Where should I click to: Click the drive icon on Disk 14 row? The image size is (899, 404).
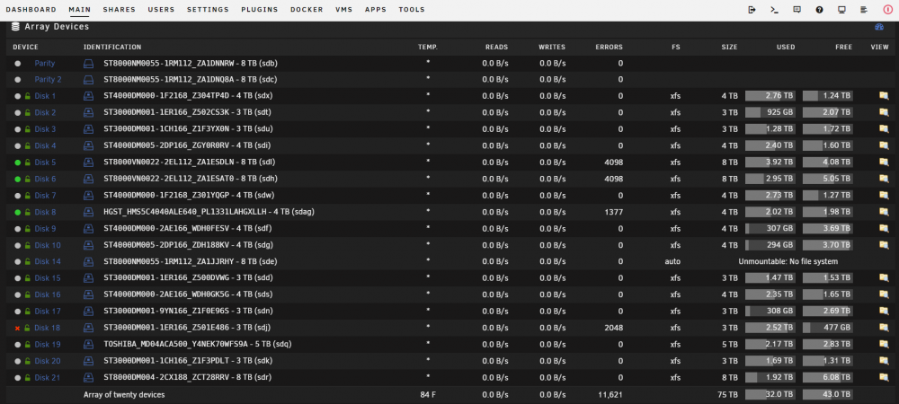88,262
